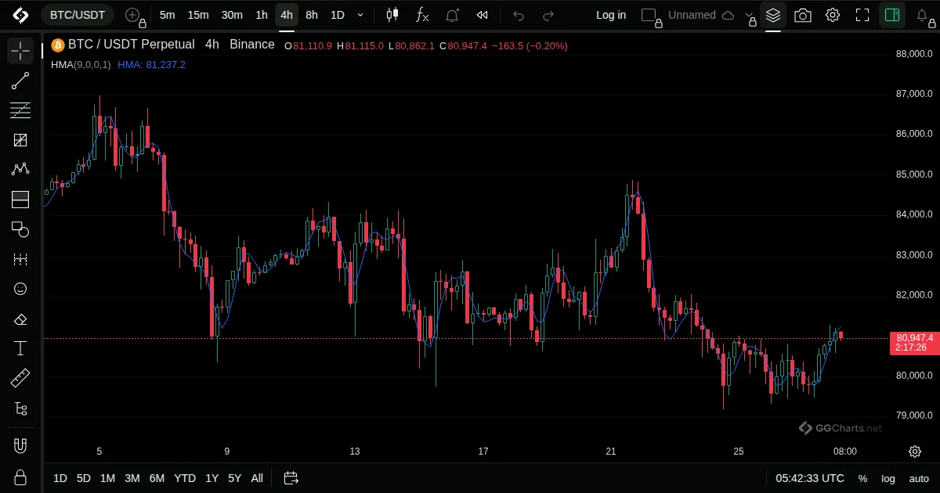Select the eraser tool
This screenshot has width=940, height=493.
pos(20,318)
